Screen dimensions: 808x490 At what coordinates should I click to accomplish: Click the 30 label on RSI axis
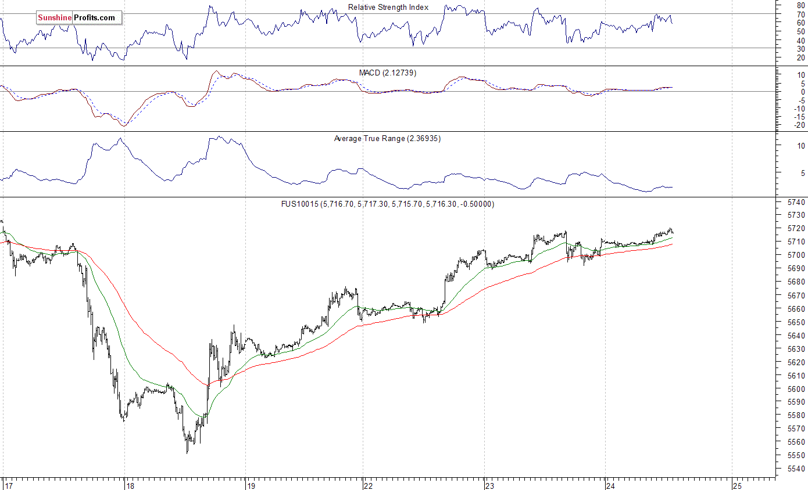[x=800, y=49]
